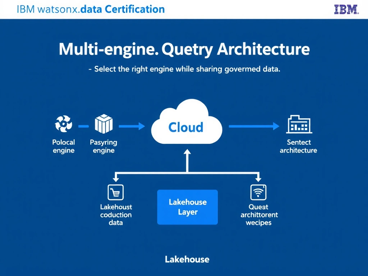Click the 'Lakehoust coduction data' label
Image resolution: width=368 pixels, height=276 pixels.
pyautogui.click(x=116, y=215)
